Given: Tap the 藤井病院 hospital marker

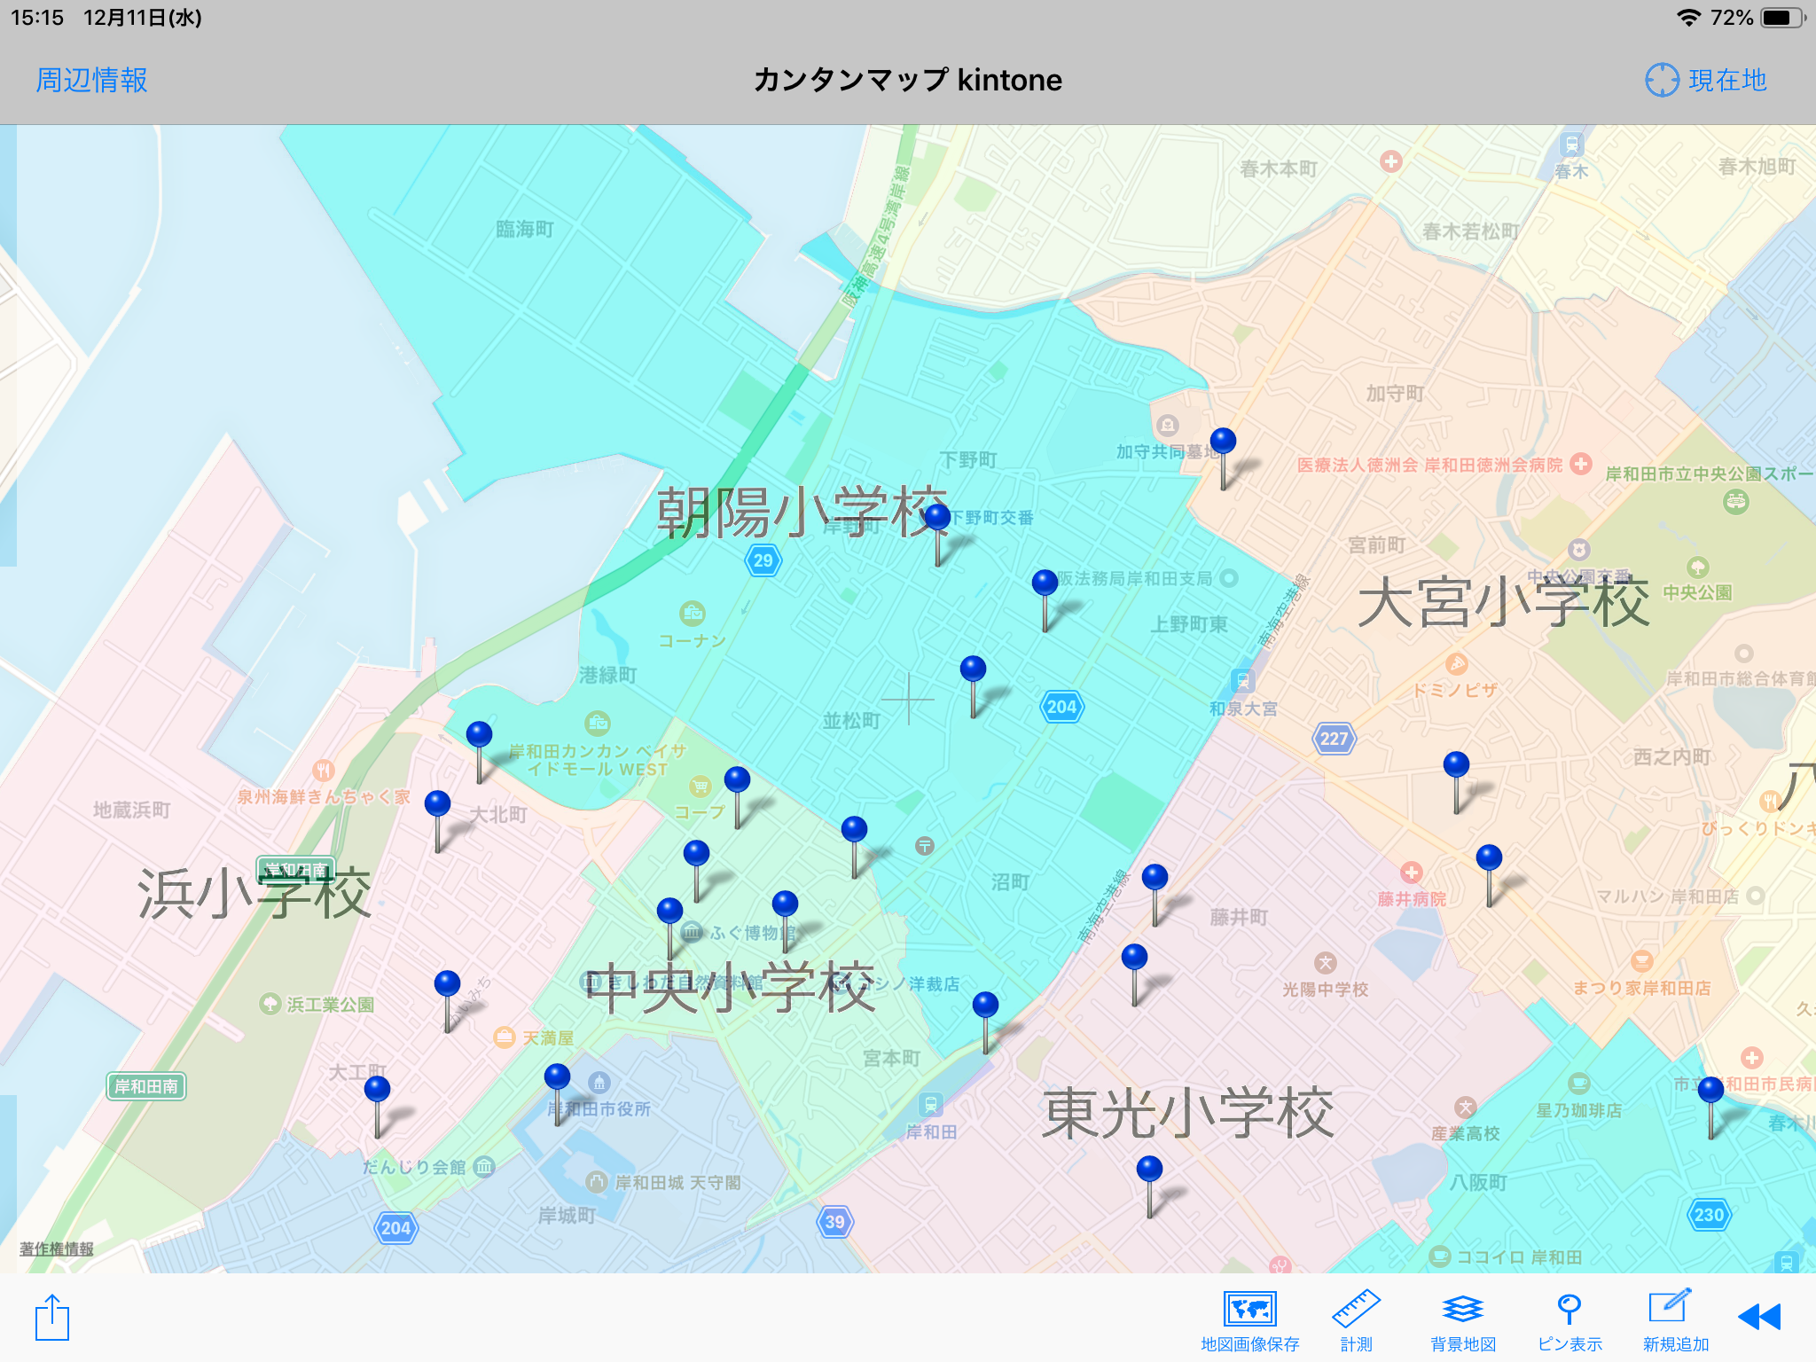Looking at the screenshot, I should point(1412,873).
